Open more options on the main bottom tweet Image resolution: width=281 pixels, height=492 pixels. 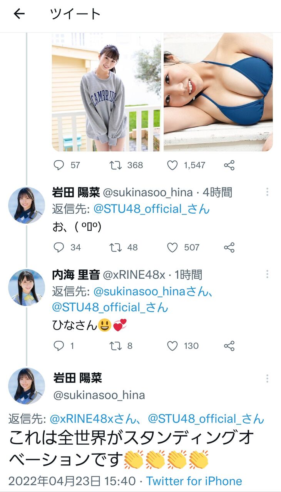[x=267, y=378]
